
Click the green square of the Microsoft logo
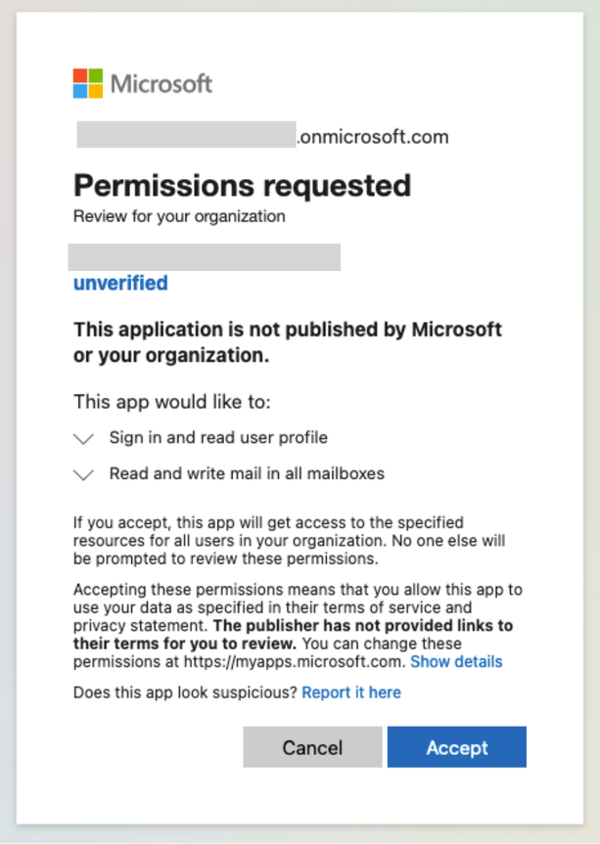(x=95, y=75)
